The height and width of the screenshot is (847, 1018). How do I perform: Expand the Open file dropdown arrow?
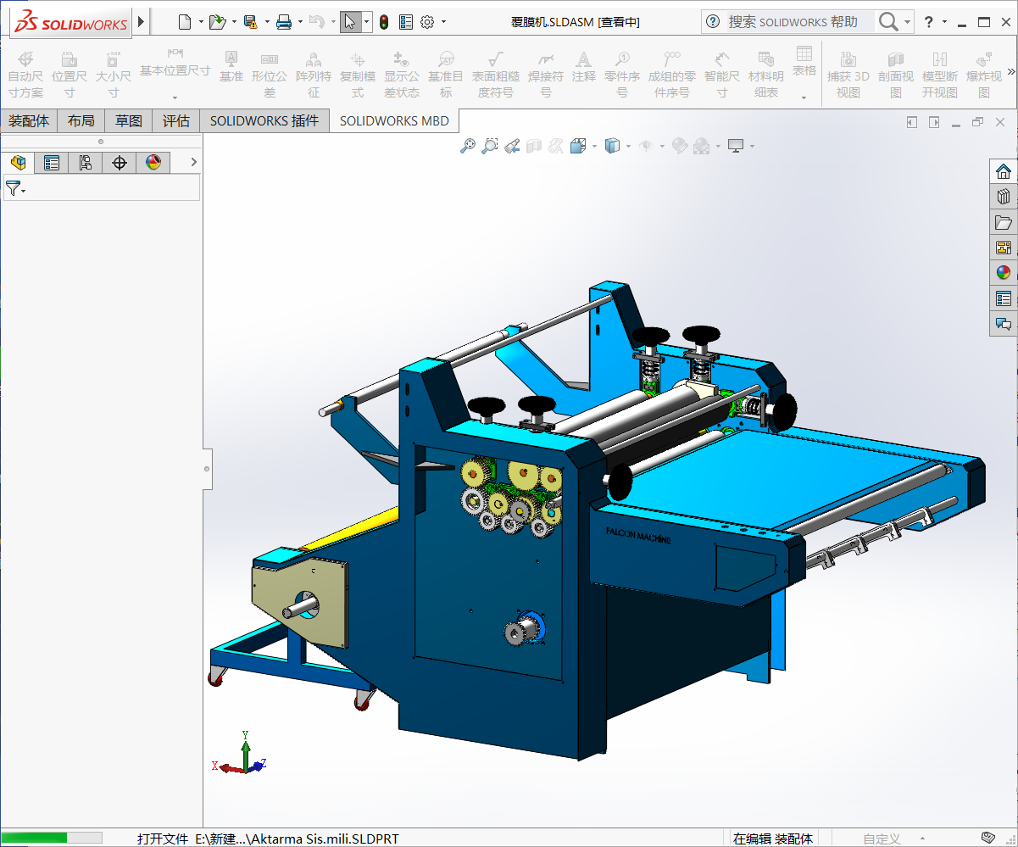pyautogui.click(x=234, y=22)
